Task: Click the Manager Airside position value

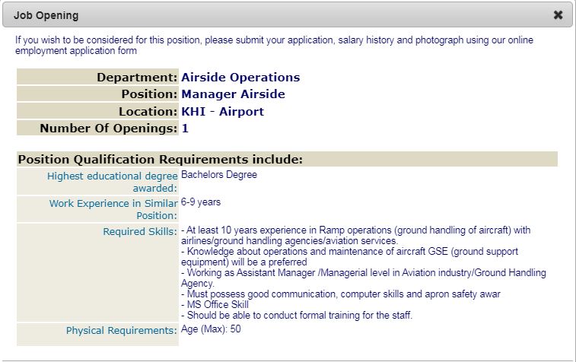Action: coord(233,94)
